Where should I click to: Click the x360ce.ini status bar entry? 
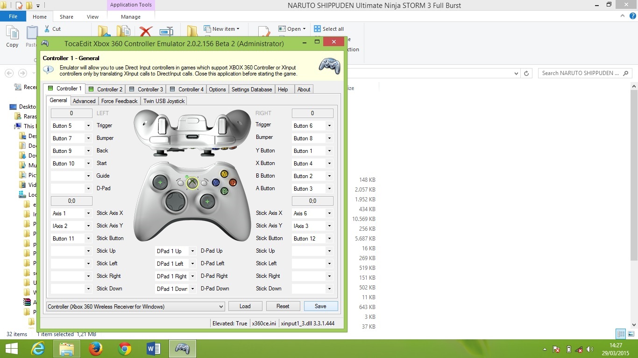tap(264, 324)
